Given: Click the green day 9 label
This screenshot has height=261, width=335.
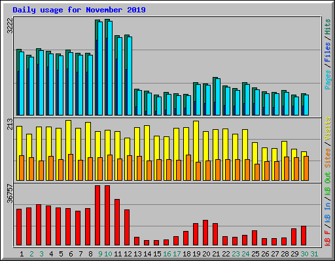Looking at the screenshot, I should (x=100, y=254).
